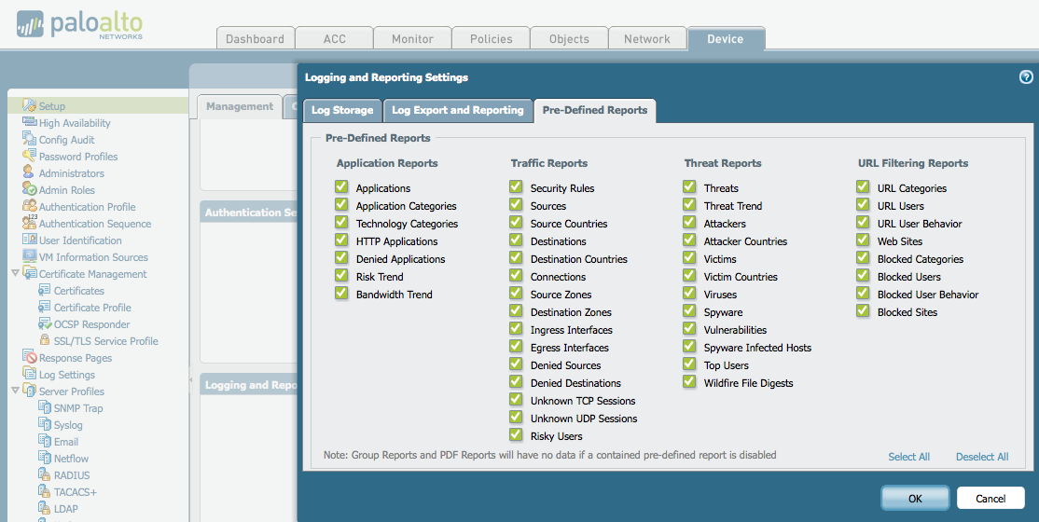Open dialog help question mark icon
The height and width of the screenshot is (522, 1039).
pyautogui.click(x=1026, y=76)
